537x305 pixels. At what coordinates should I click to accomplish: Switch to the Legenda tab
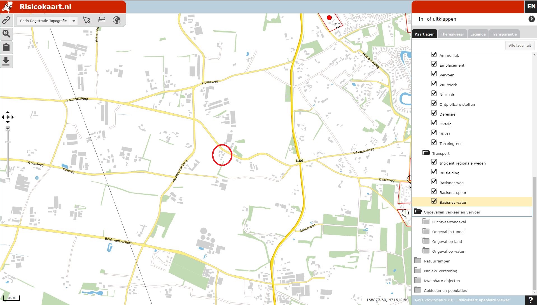coord(478,34)
